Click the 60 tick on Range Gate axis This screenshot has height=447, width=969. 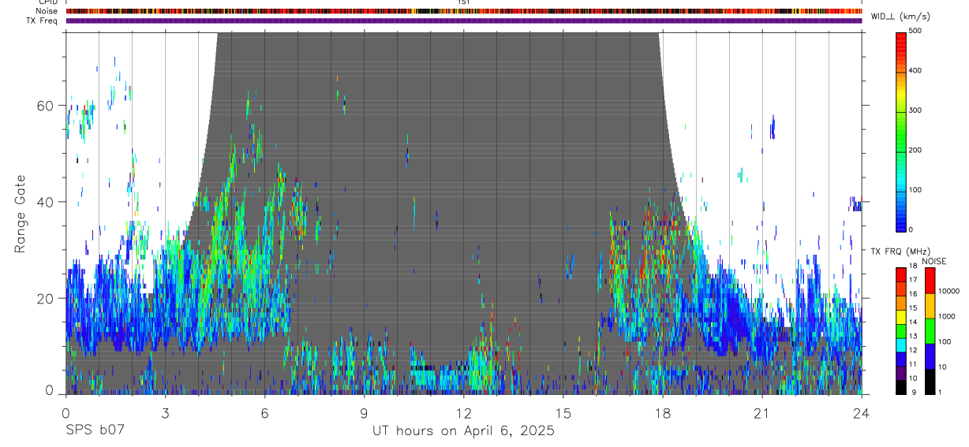[46, 106]
